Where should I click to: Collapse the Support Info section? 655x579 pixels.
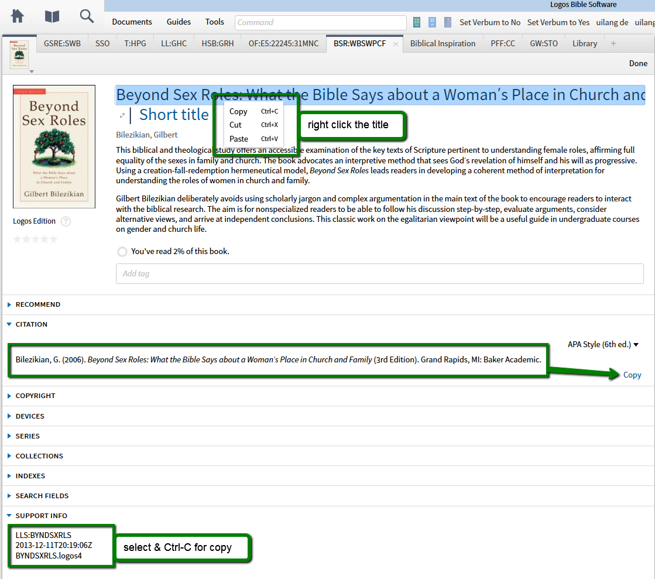[9, 516]
